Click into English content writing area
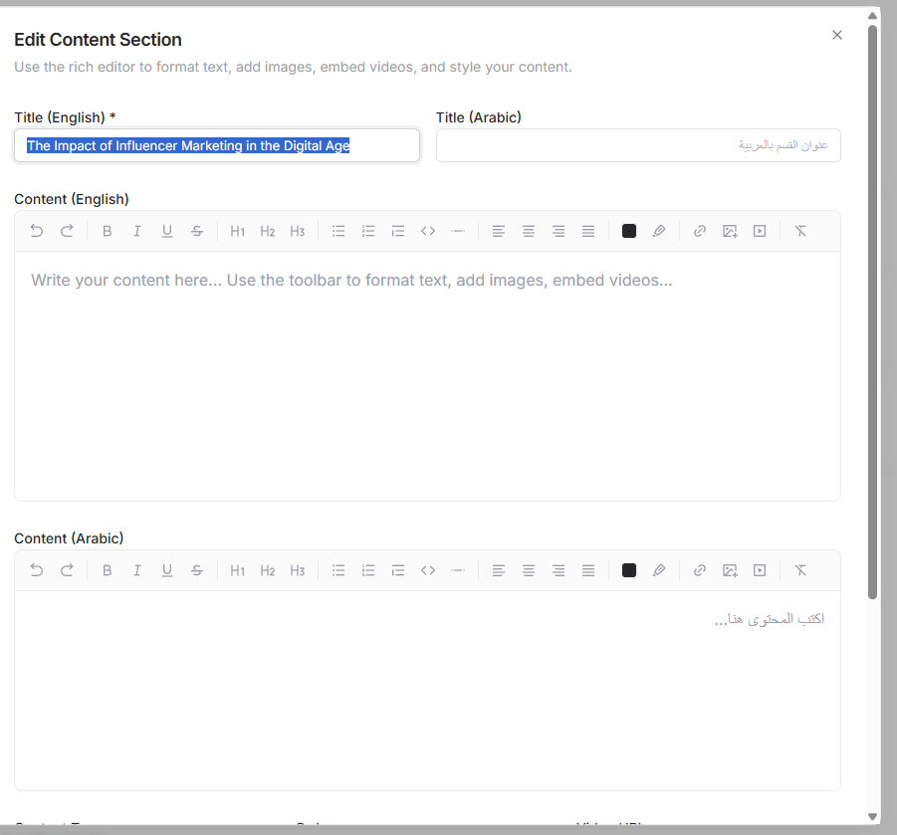897x835 pixels. click(427, 376)
